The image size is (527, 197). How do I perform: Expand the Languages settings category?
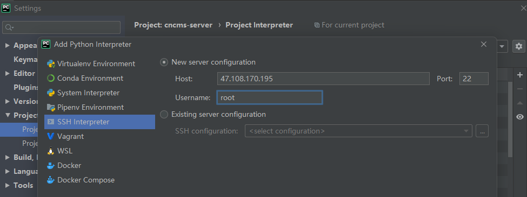click(8, 171)
